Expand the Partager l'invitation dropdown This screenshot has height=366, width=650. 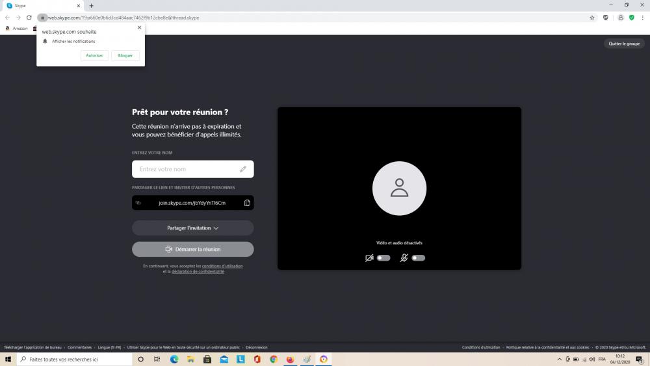tap(193, 228)
